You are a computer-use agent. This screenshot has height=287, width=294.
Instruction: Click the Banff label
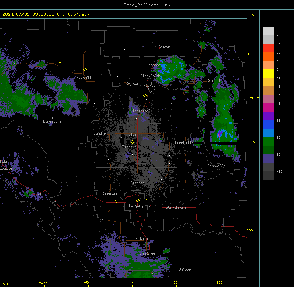tap(42, 193)
